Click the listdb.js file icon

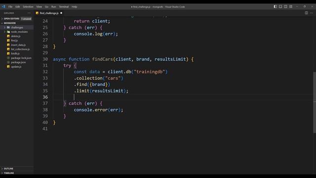tap(8, 53)
